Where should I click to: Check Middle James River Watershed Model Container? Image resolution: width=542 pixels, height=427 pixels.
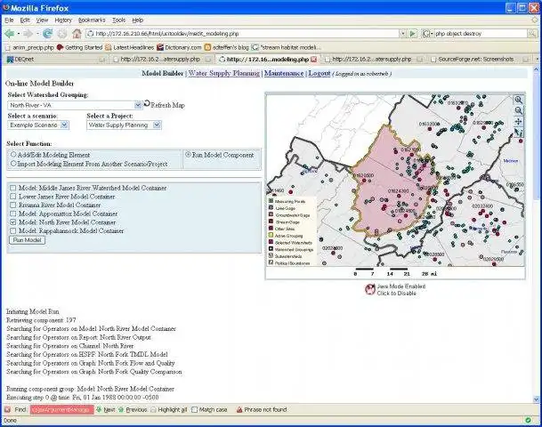point(13,188)
